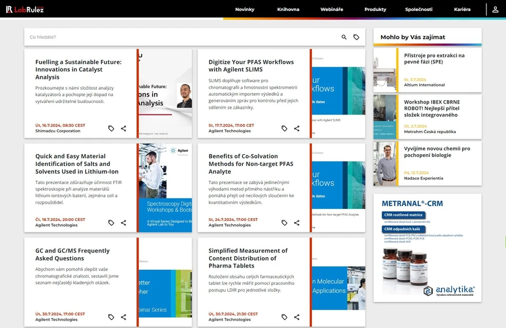Open the user account icon
Screen dimensions: 506x328
tap(495, 9)
